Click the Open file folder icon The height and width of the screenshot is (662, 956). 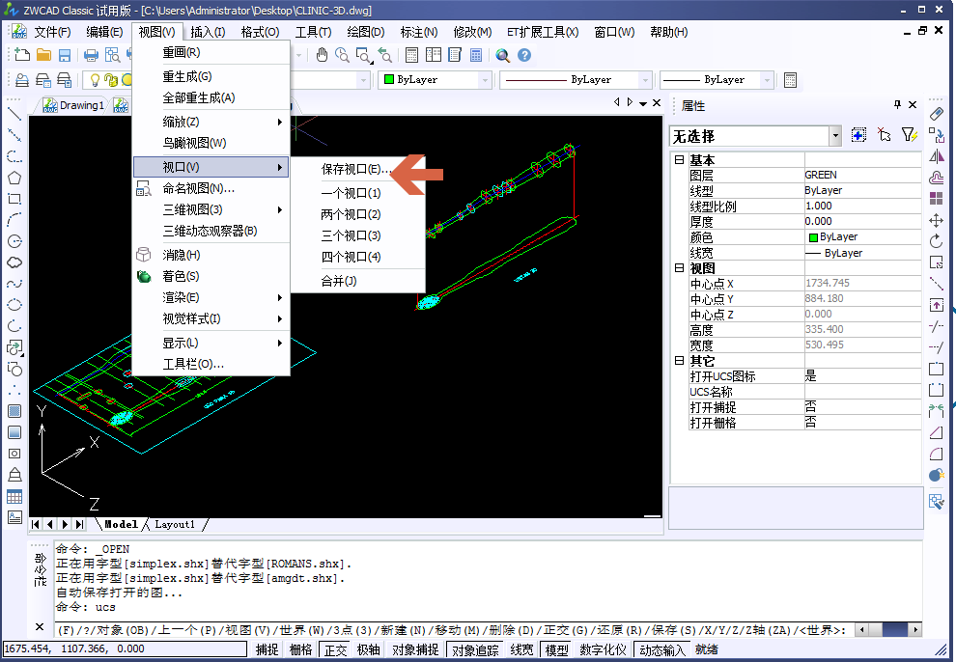pos(43,55)
